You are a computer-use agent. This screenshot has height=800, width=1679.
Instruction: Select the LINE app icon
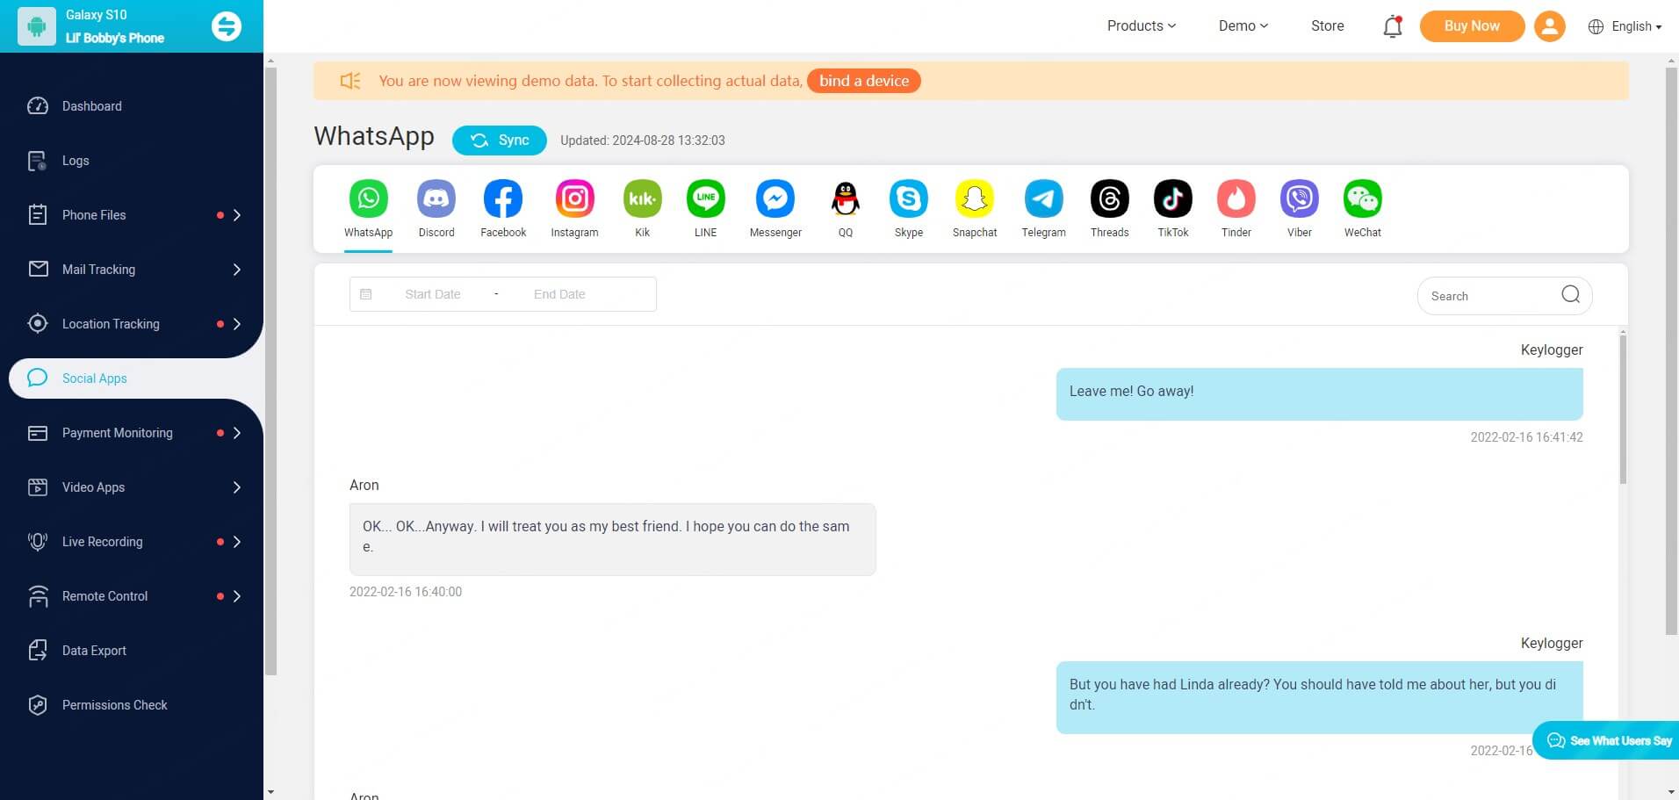tap(706, 199)
